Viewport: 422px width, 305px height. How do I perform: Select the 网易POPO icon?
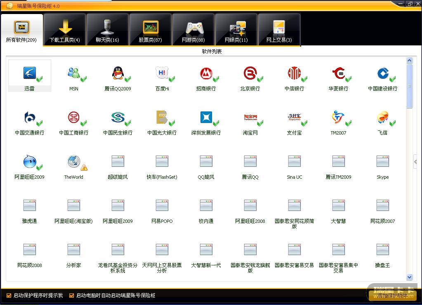(162, 206)
